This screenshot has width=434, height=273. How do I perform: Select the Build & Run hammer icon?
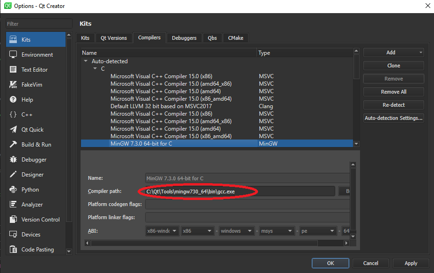13,144
